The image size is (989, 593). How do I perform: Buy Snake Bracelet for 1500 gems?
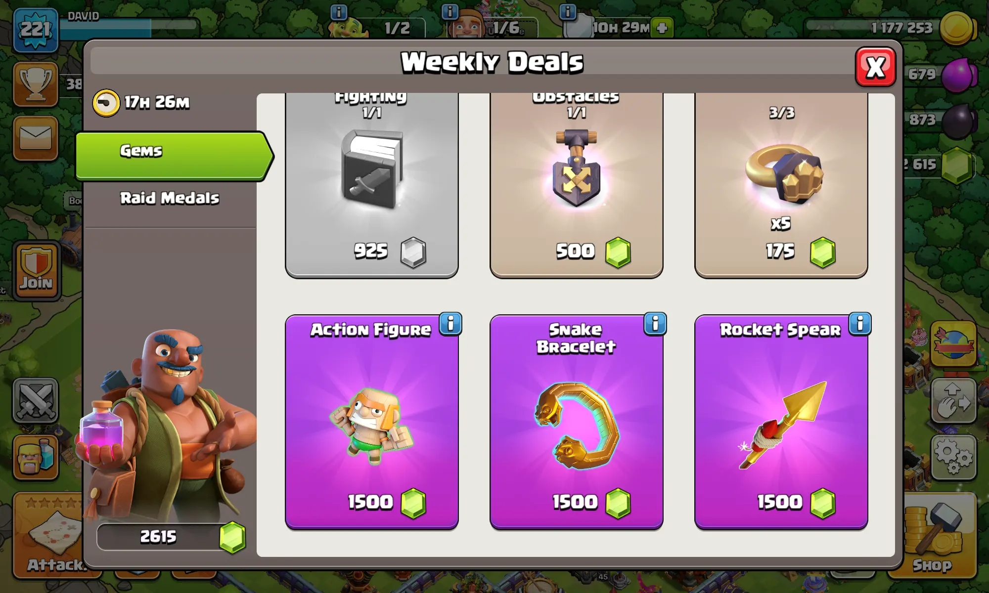pos(576,422)
